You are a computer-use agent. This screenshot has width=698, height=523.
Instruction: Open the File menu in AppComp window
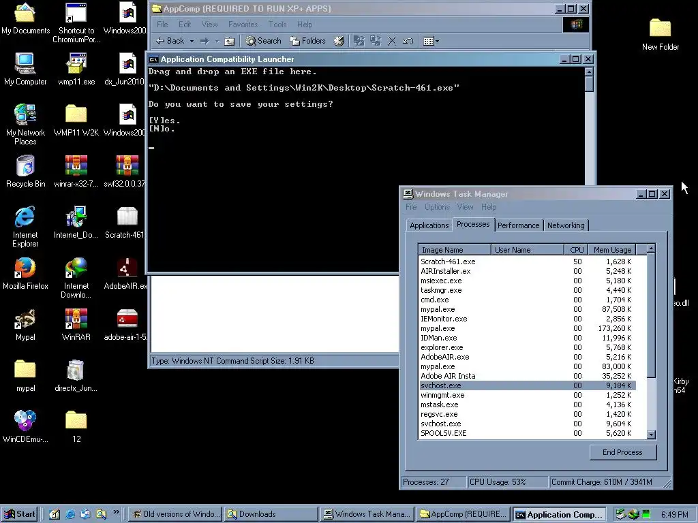(162, 25)
